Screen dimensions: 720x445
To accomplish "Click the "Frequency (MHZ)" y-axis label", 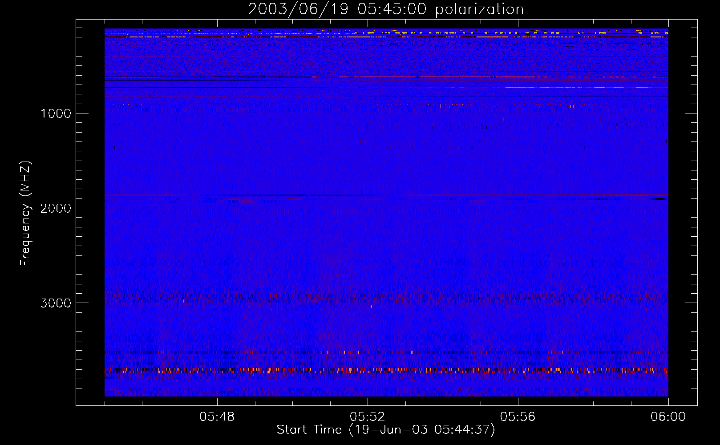I will [x=25, y=214].
